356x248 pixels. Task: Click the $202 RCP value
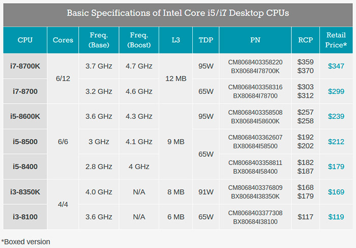tap(306, 146)
